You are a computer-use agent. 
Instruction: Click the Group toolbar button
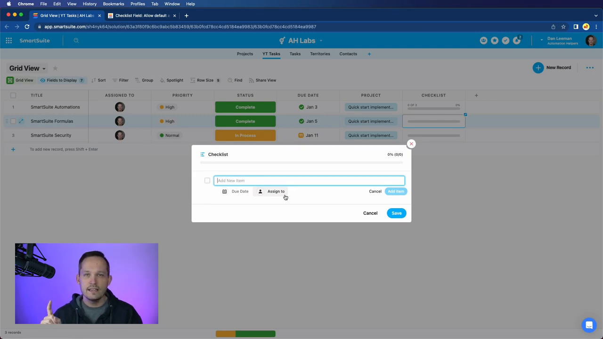tap(144, 80)
